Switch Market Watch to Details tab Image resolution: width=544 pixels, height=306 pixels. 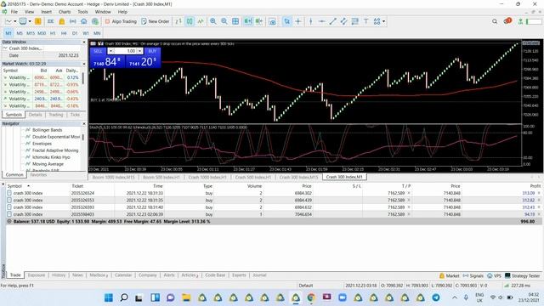pos(36,115)
